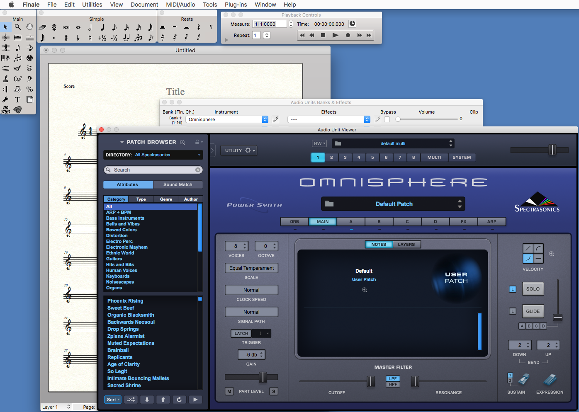Switch to the Sound Match tab
Screen dimensions: 579x412
click(178, 184)
